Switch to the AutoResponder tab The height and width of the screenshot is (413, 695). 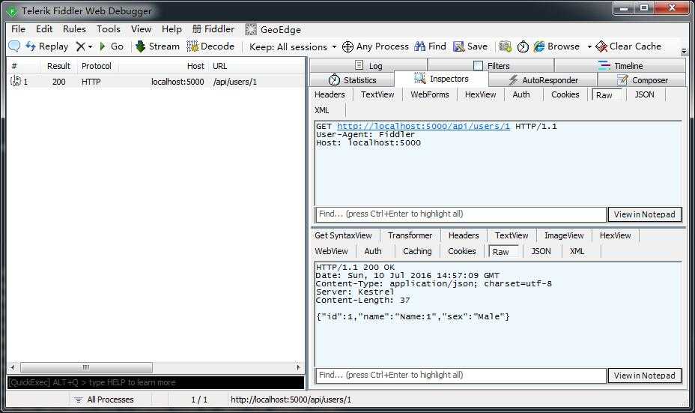tap(543, 80)
